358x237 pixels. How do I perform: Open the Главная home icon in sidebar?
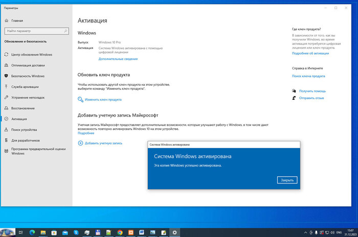6,20
